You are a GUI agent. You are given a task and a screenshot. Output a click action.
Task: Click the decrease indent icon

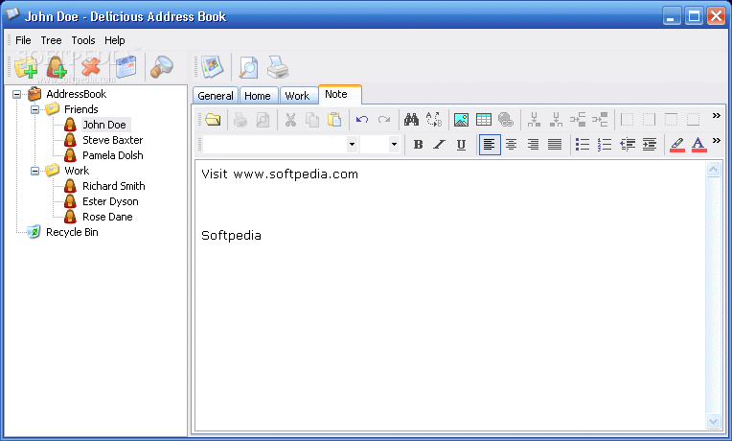628,145
